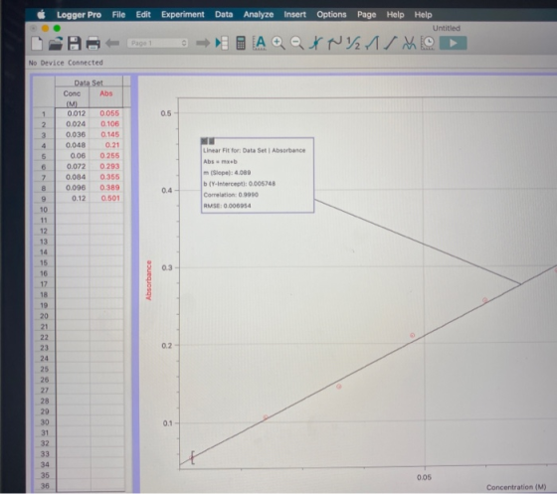Click the red Abs column header
This screenshot has height=494, width=557.
[x=105, y=93]
